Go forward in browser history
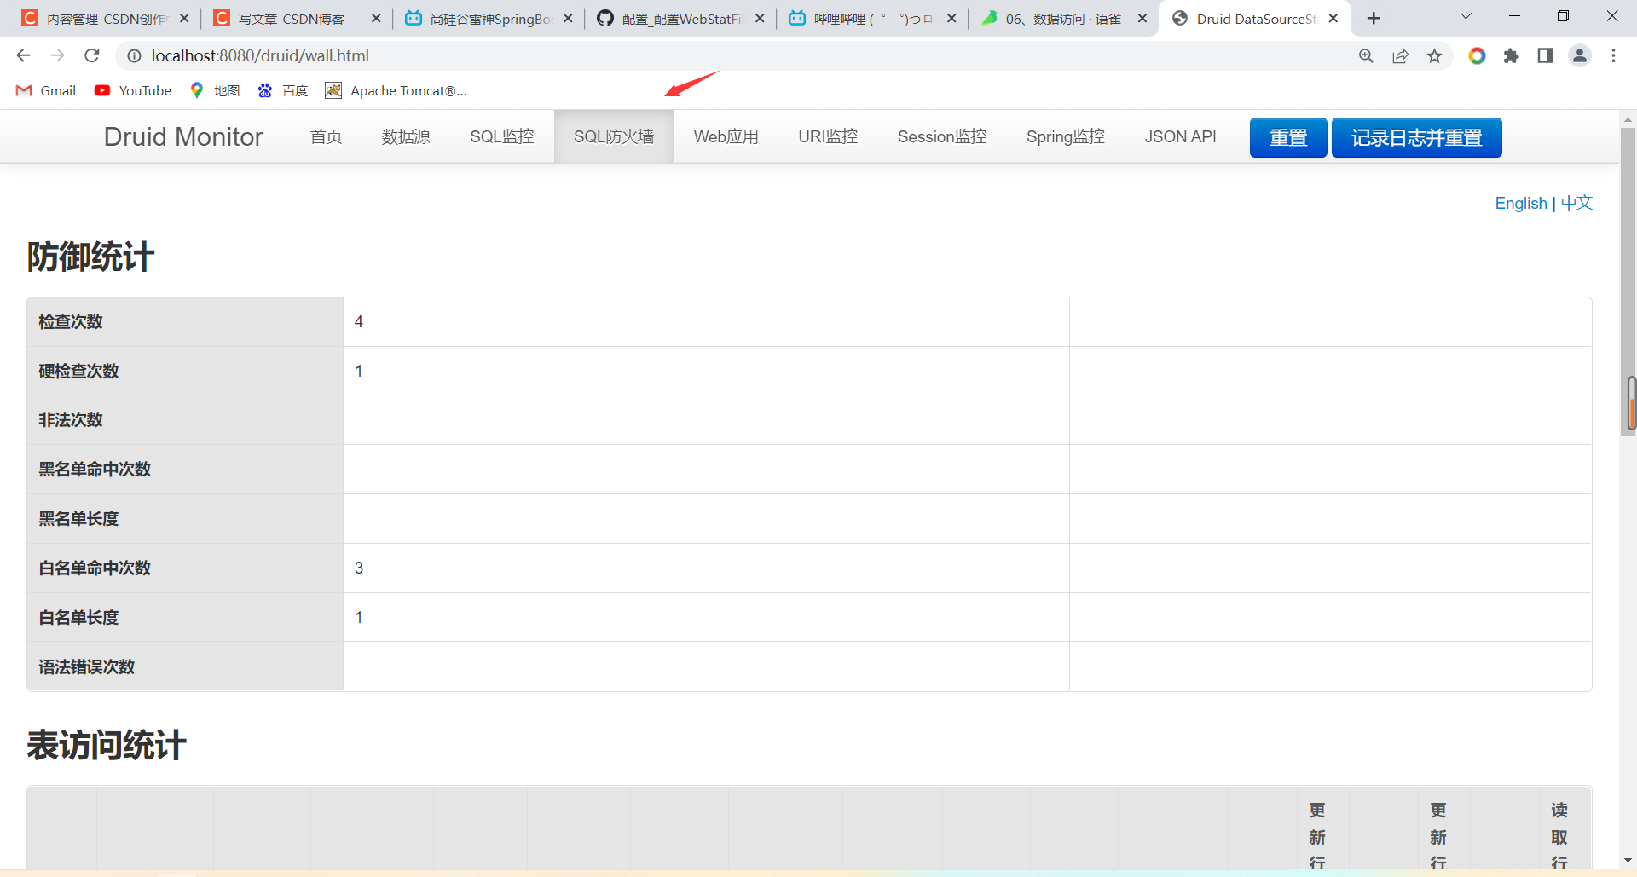The height and width of the screenshot is (877, 1637). click(x=57, y=55)
